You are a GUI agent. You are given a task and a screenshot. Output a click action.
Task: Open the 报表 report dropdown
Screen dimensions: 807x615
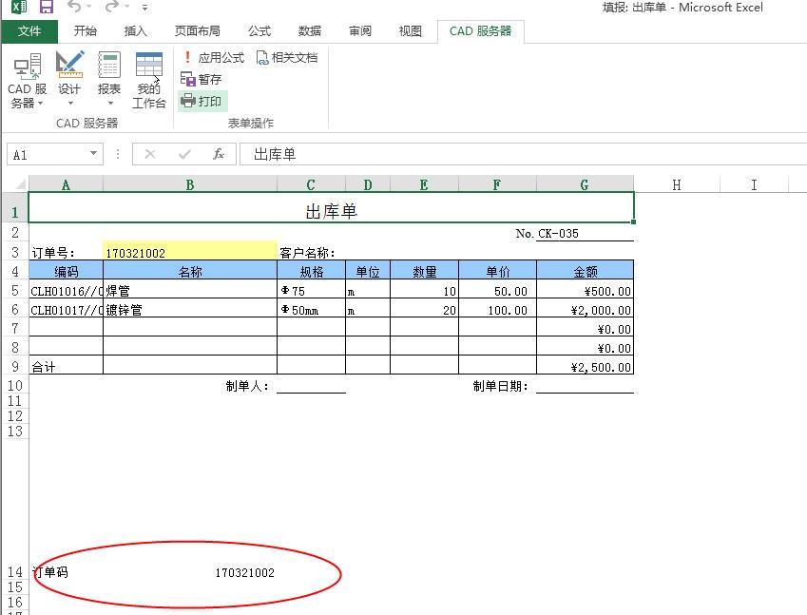coord(109,97)
